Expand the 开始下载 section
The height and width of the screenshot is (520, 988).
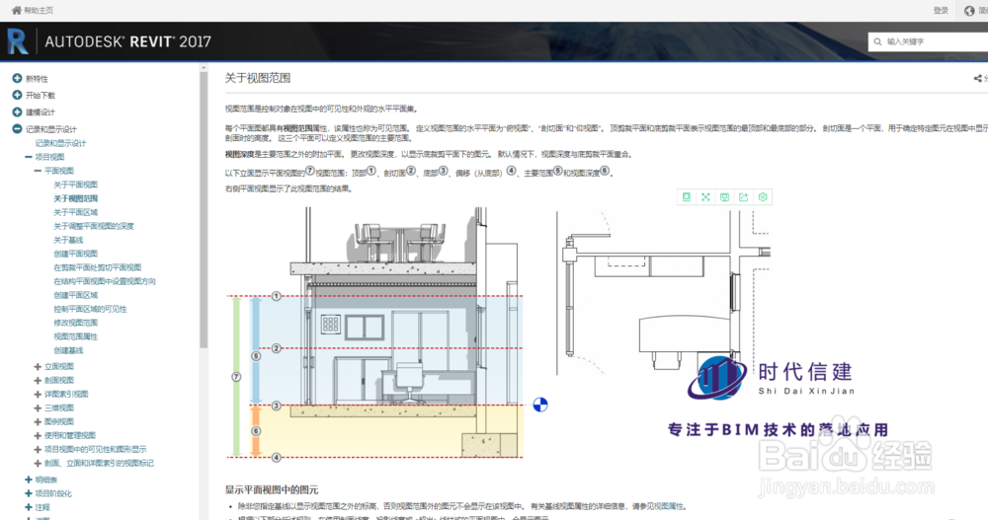17,95
